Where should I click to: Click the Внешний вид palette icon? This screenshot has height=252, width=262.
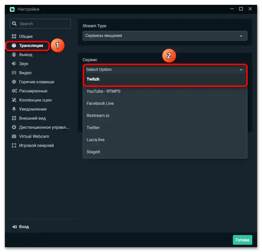pyautogui.click(x=14, y=118)
